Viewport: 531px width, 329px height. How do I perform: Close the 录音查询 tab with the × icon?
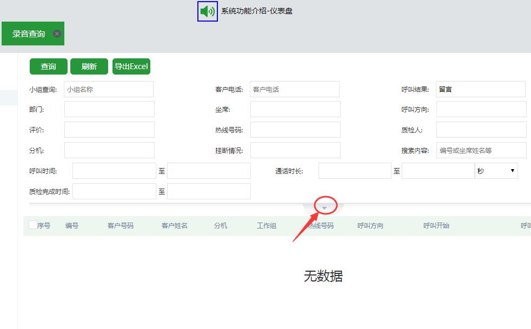(x=57, y=33)
